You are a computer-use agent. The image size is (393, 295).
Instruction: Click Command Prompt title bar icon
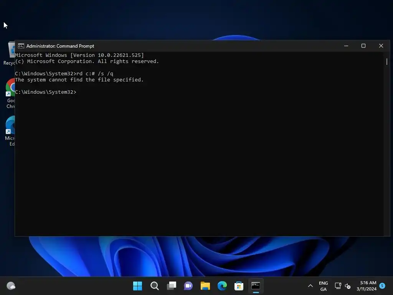[x=21, y=46]
